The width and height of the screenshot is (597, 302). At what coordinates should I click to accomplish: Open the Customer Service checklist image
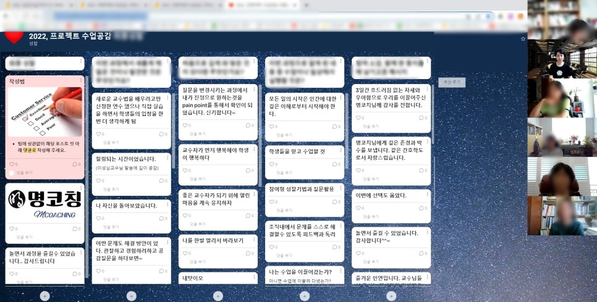(x=44, y=112)
